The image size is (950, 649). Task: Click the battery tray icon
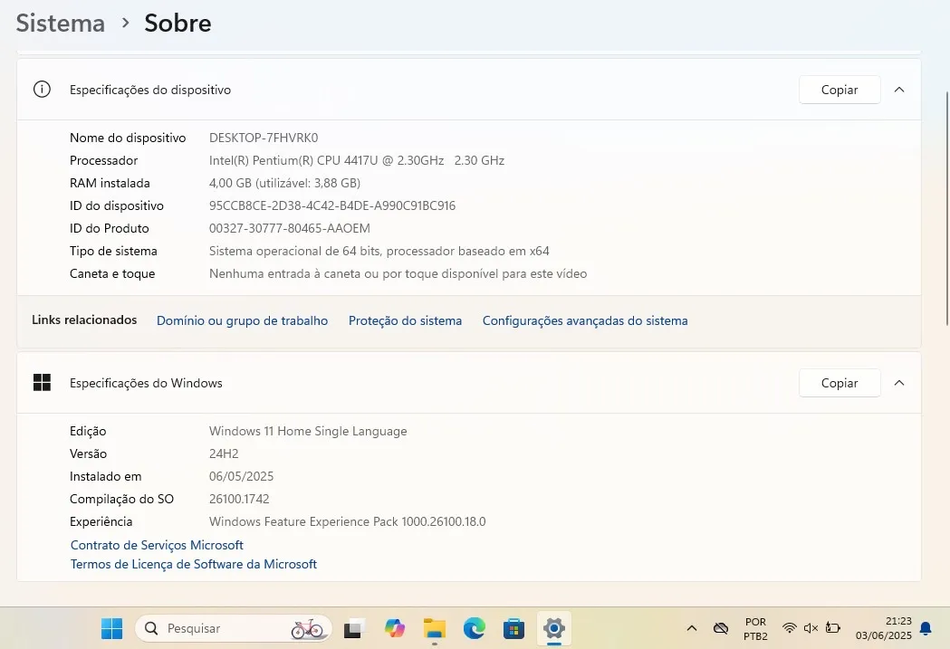coord(833,628)
